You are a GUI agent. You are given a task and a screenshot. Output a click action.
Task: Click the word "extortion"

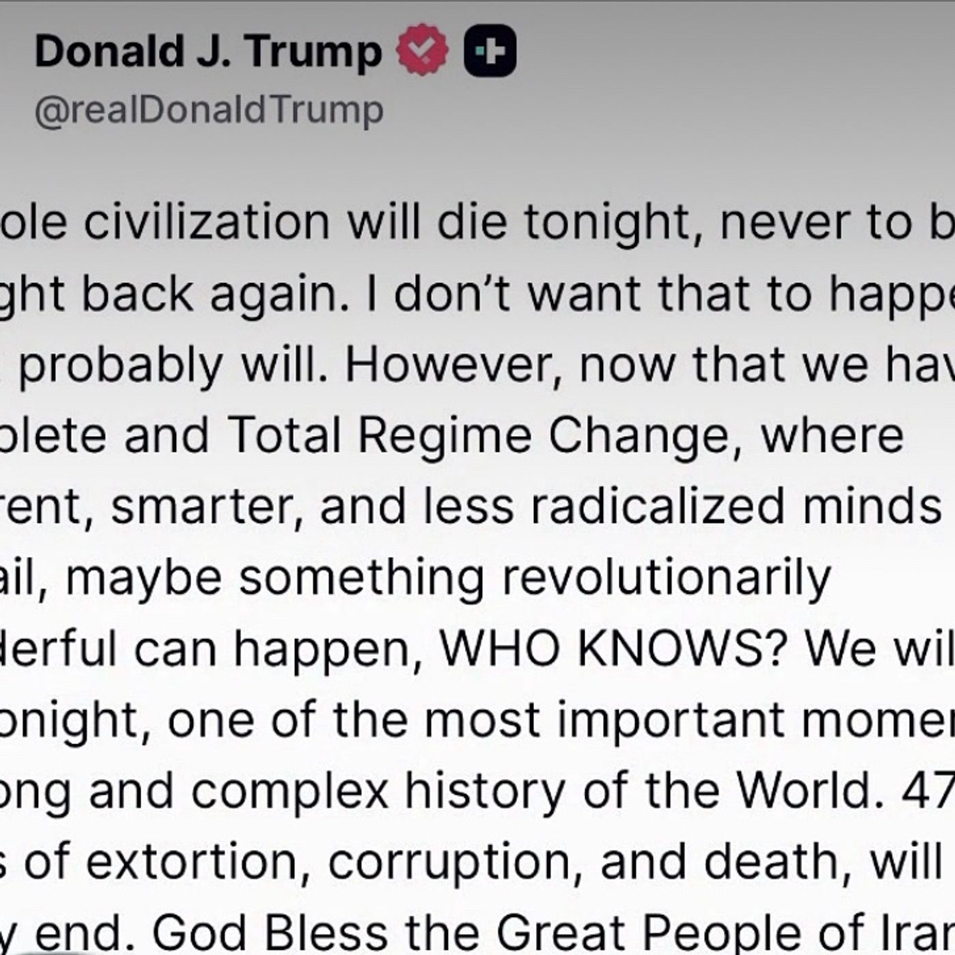coord(192,862)
